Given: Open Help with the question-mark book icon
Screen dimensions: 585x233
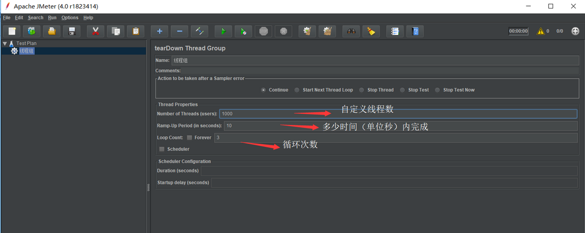Looking at the screenshot, I should point(415,31).
